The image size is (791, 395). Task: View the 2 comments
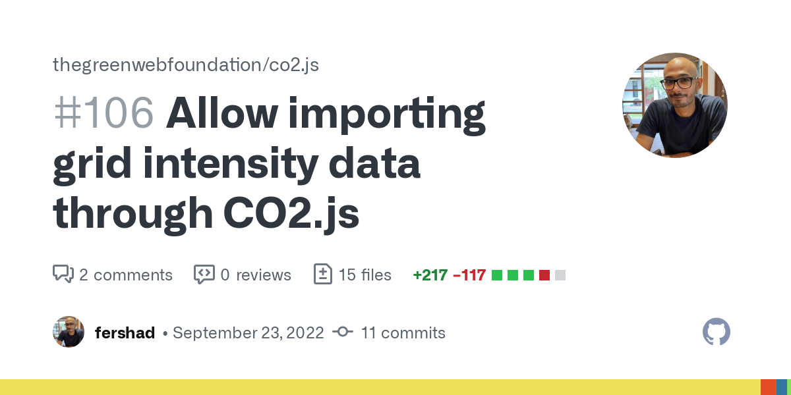[126, 275]
